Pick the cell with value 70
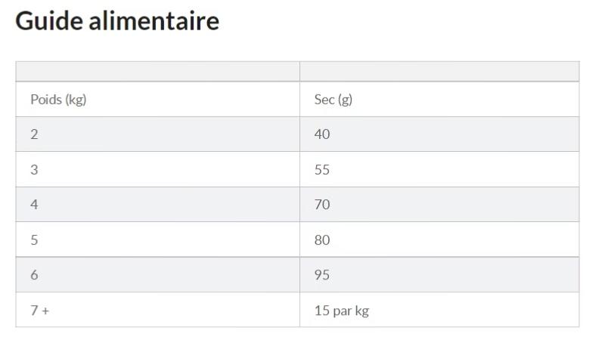605x352 pixels. pos(322,205)
